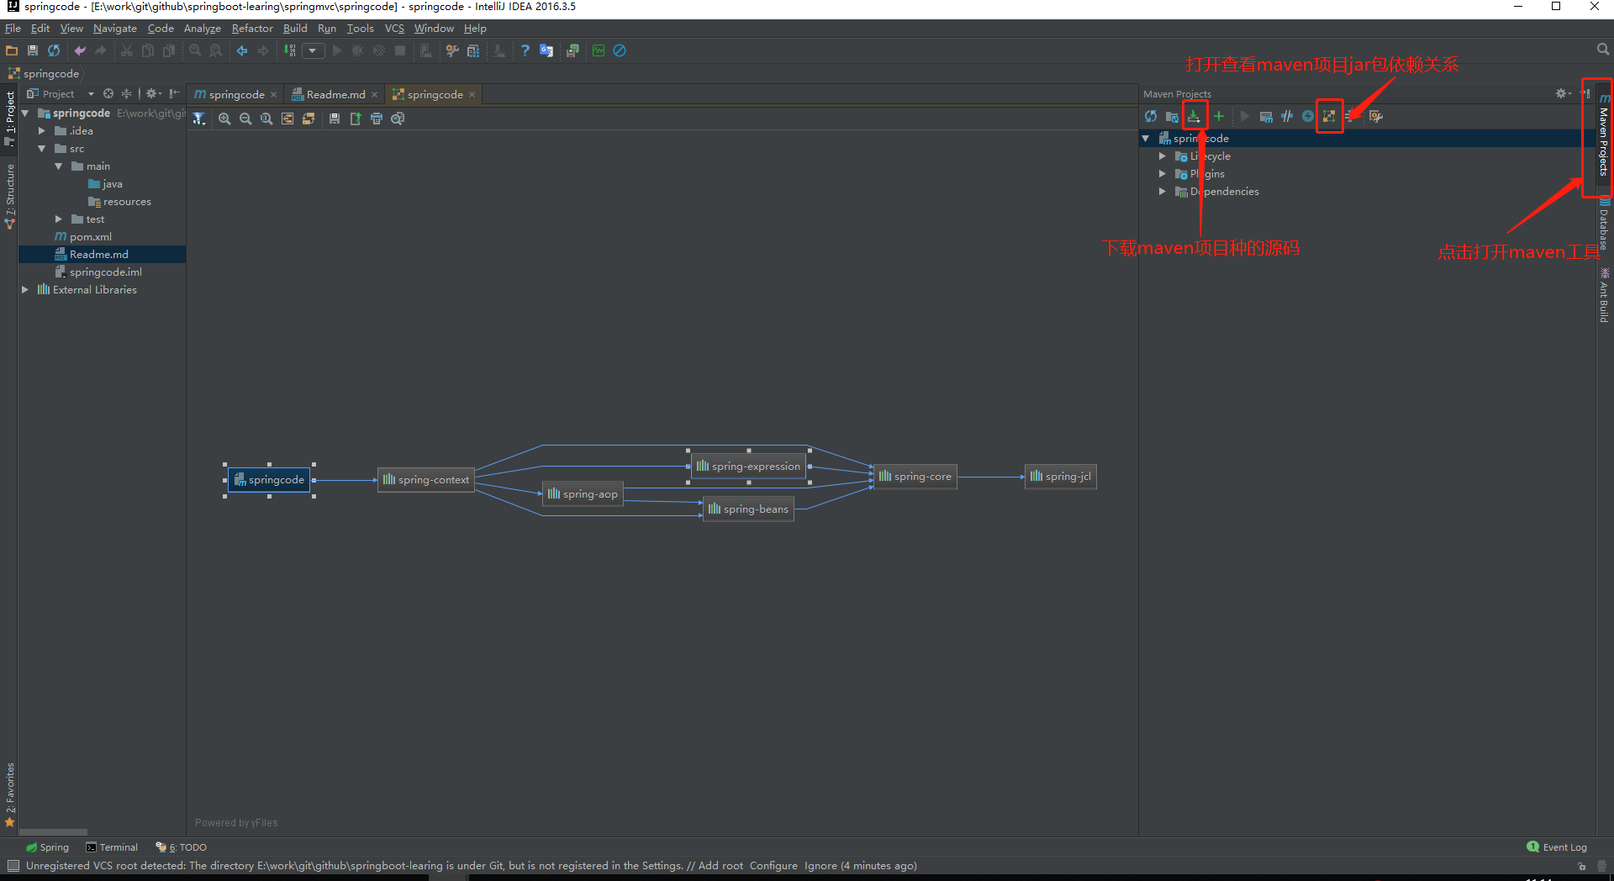Screen dimensions: 1614x881
Task: Open Maven Settings wrench icon
Action: (1376, 116)
